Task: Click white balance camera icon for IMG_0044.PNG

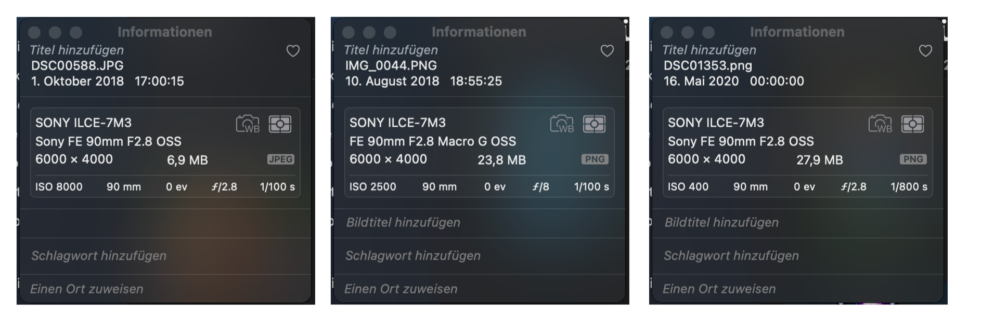Action: click(x=562, y=124)
